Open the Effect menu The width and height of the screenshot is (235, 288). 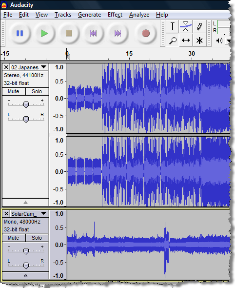click(115, 15)
